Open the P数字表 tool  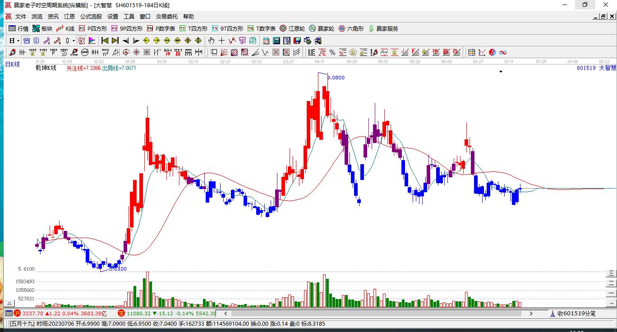point(161,28)
